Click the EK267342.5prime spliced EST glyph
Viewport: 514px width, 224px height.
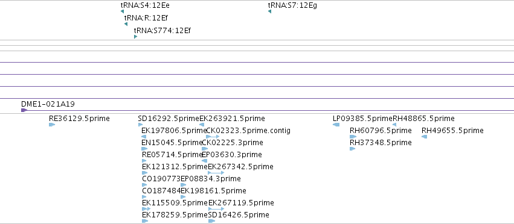[x=216, y=173]
